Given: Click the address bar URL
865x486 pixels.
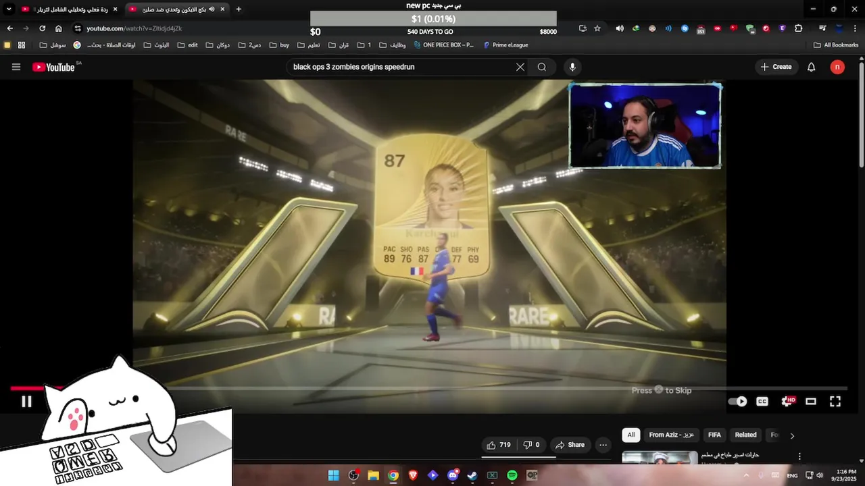Looking at the screenshot, I should (134, 28).
